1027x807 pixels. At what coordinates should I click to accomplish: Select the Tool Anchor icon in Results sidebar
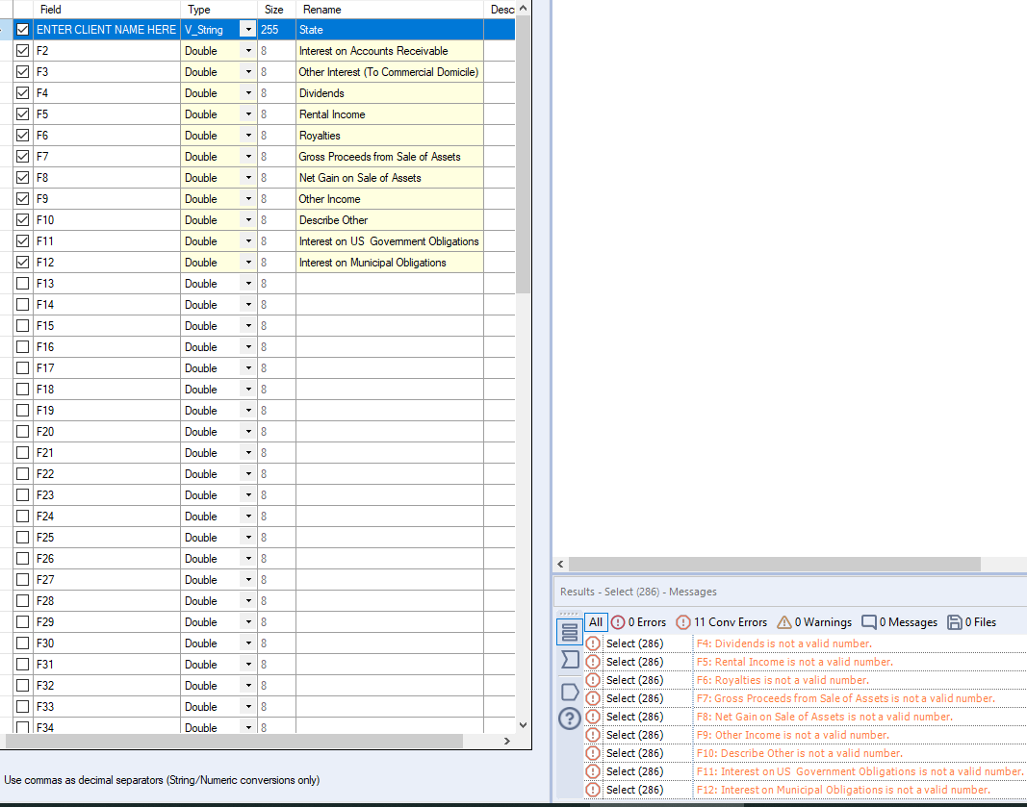570,692
